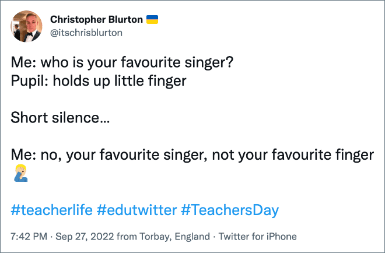The image size is (385, 253).
Task: Click the facepalm emoji in tweet
Action: click(20, 173)
